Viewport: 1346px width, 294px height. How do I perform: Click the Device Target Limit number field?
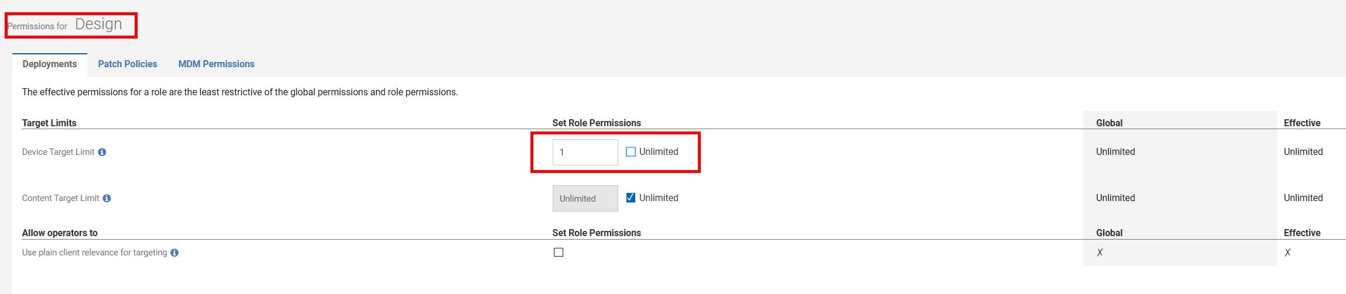585,152
